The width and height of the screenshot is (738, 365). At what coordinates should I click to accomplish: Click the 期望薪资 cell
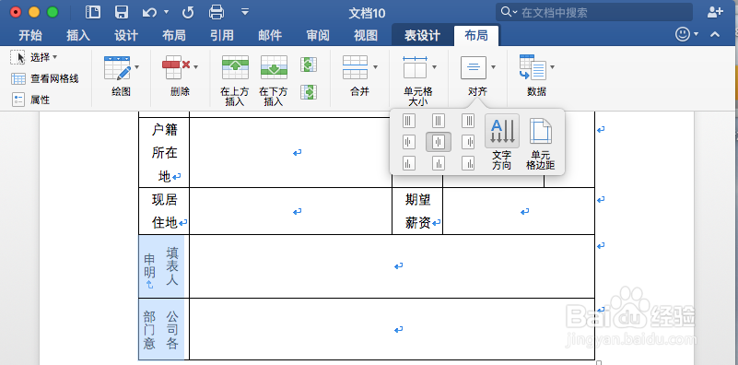417,211
